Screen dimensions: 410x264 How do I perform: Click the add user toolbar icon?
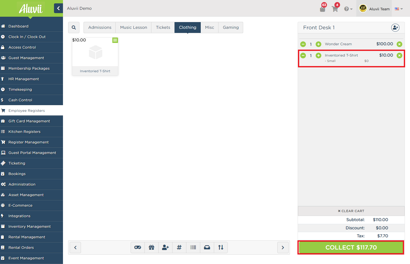click(165, 248)
